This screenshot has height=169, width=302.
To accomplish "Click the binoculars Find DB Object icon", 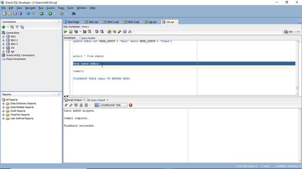I will 74,14.
